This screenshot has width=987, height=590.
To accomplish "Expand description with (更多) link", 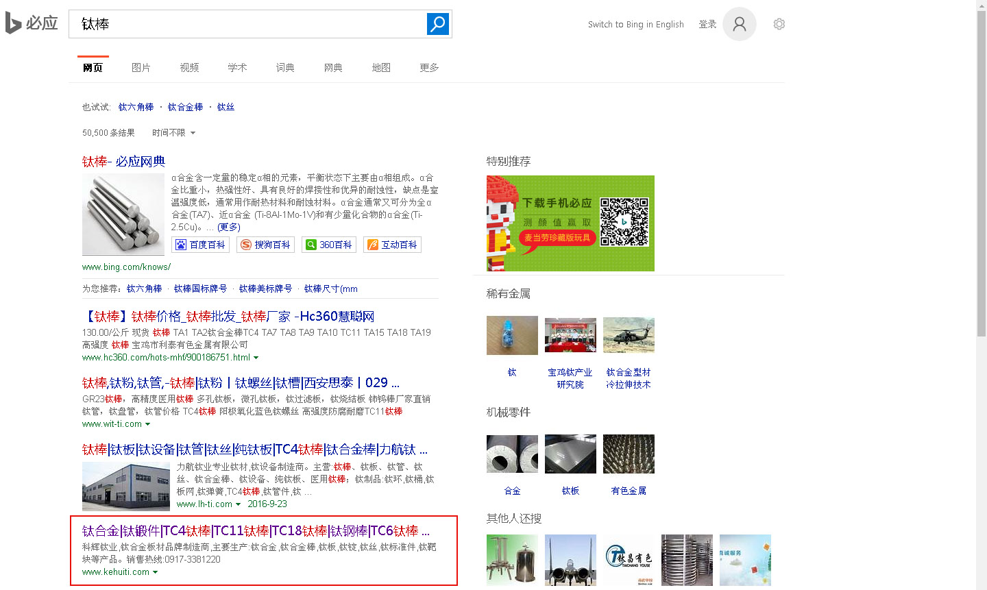I will [229, 227].
